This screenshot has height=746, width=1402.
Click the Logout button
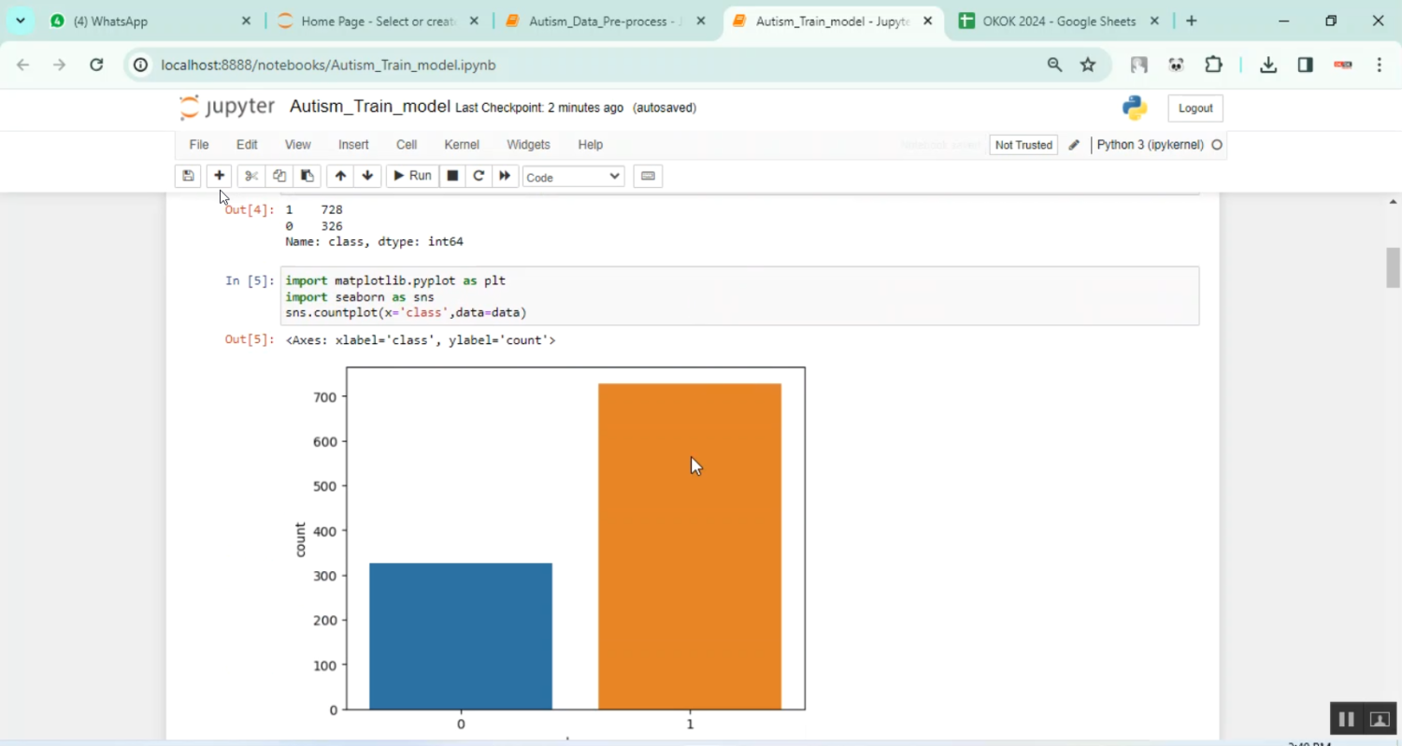coord(1195,108)
